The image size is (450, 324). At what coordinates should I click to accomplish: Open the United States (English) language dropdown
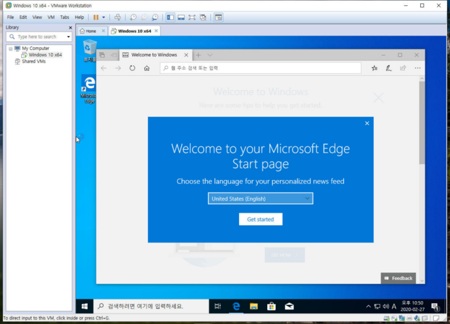tap(261, 198)
